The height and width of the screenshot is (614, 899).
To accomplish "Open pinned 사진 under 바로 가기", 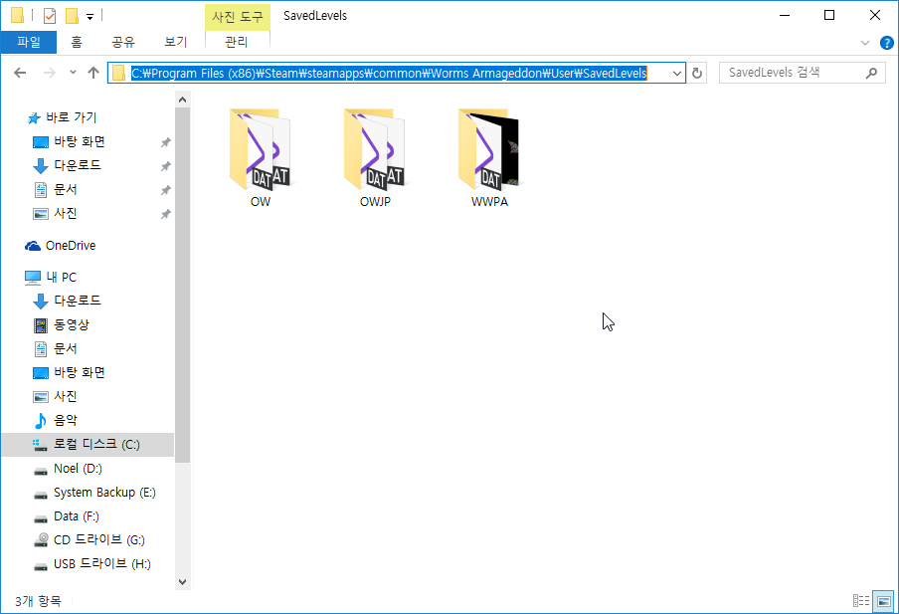I will 65,214.
